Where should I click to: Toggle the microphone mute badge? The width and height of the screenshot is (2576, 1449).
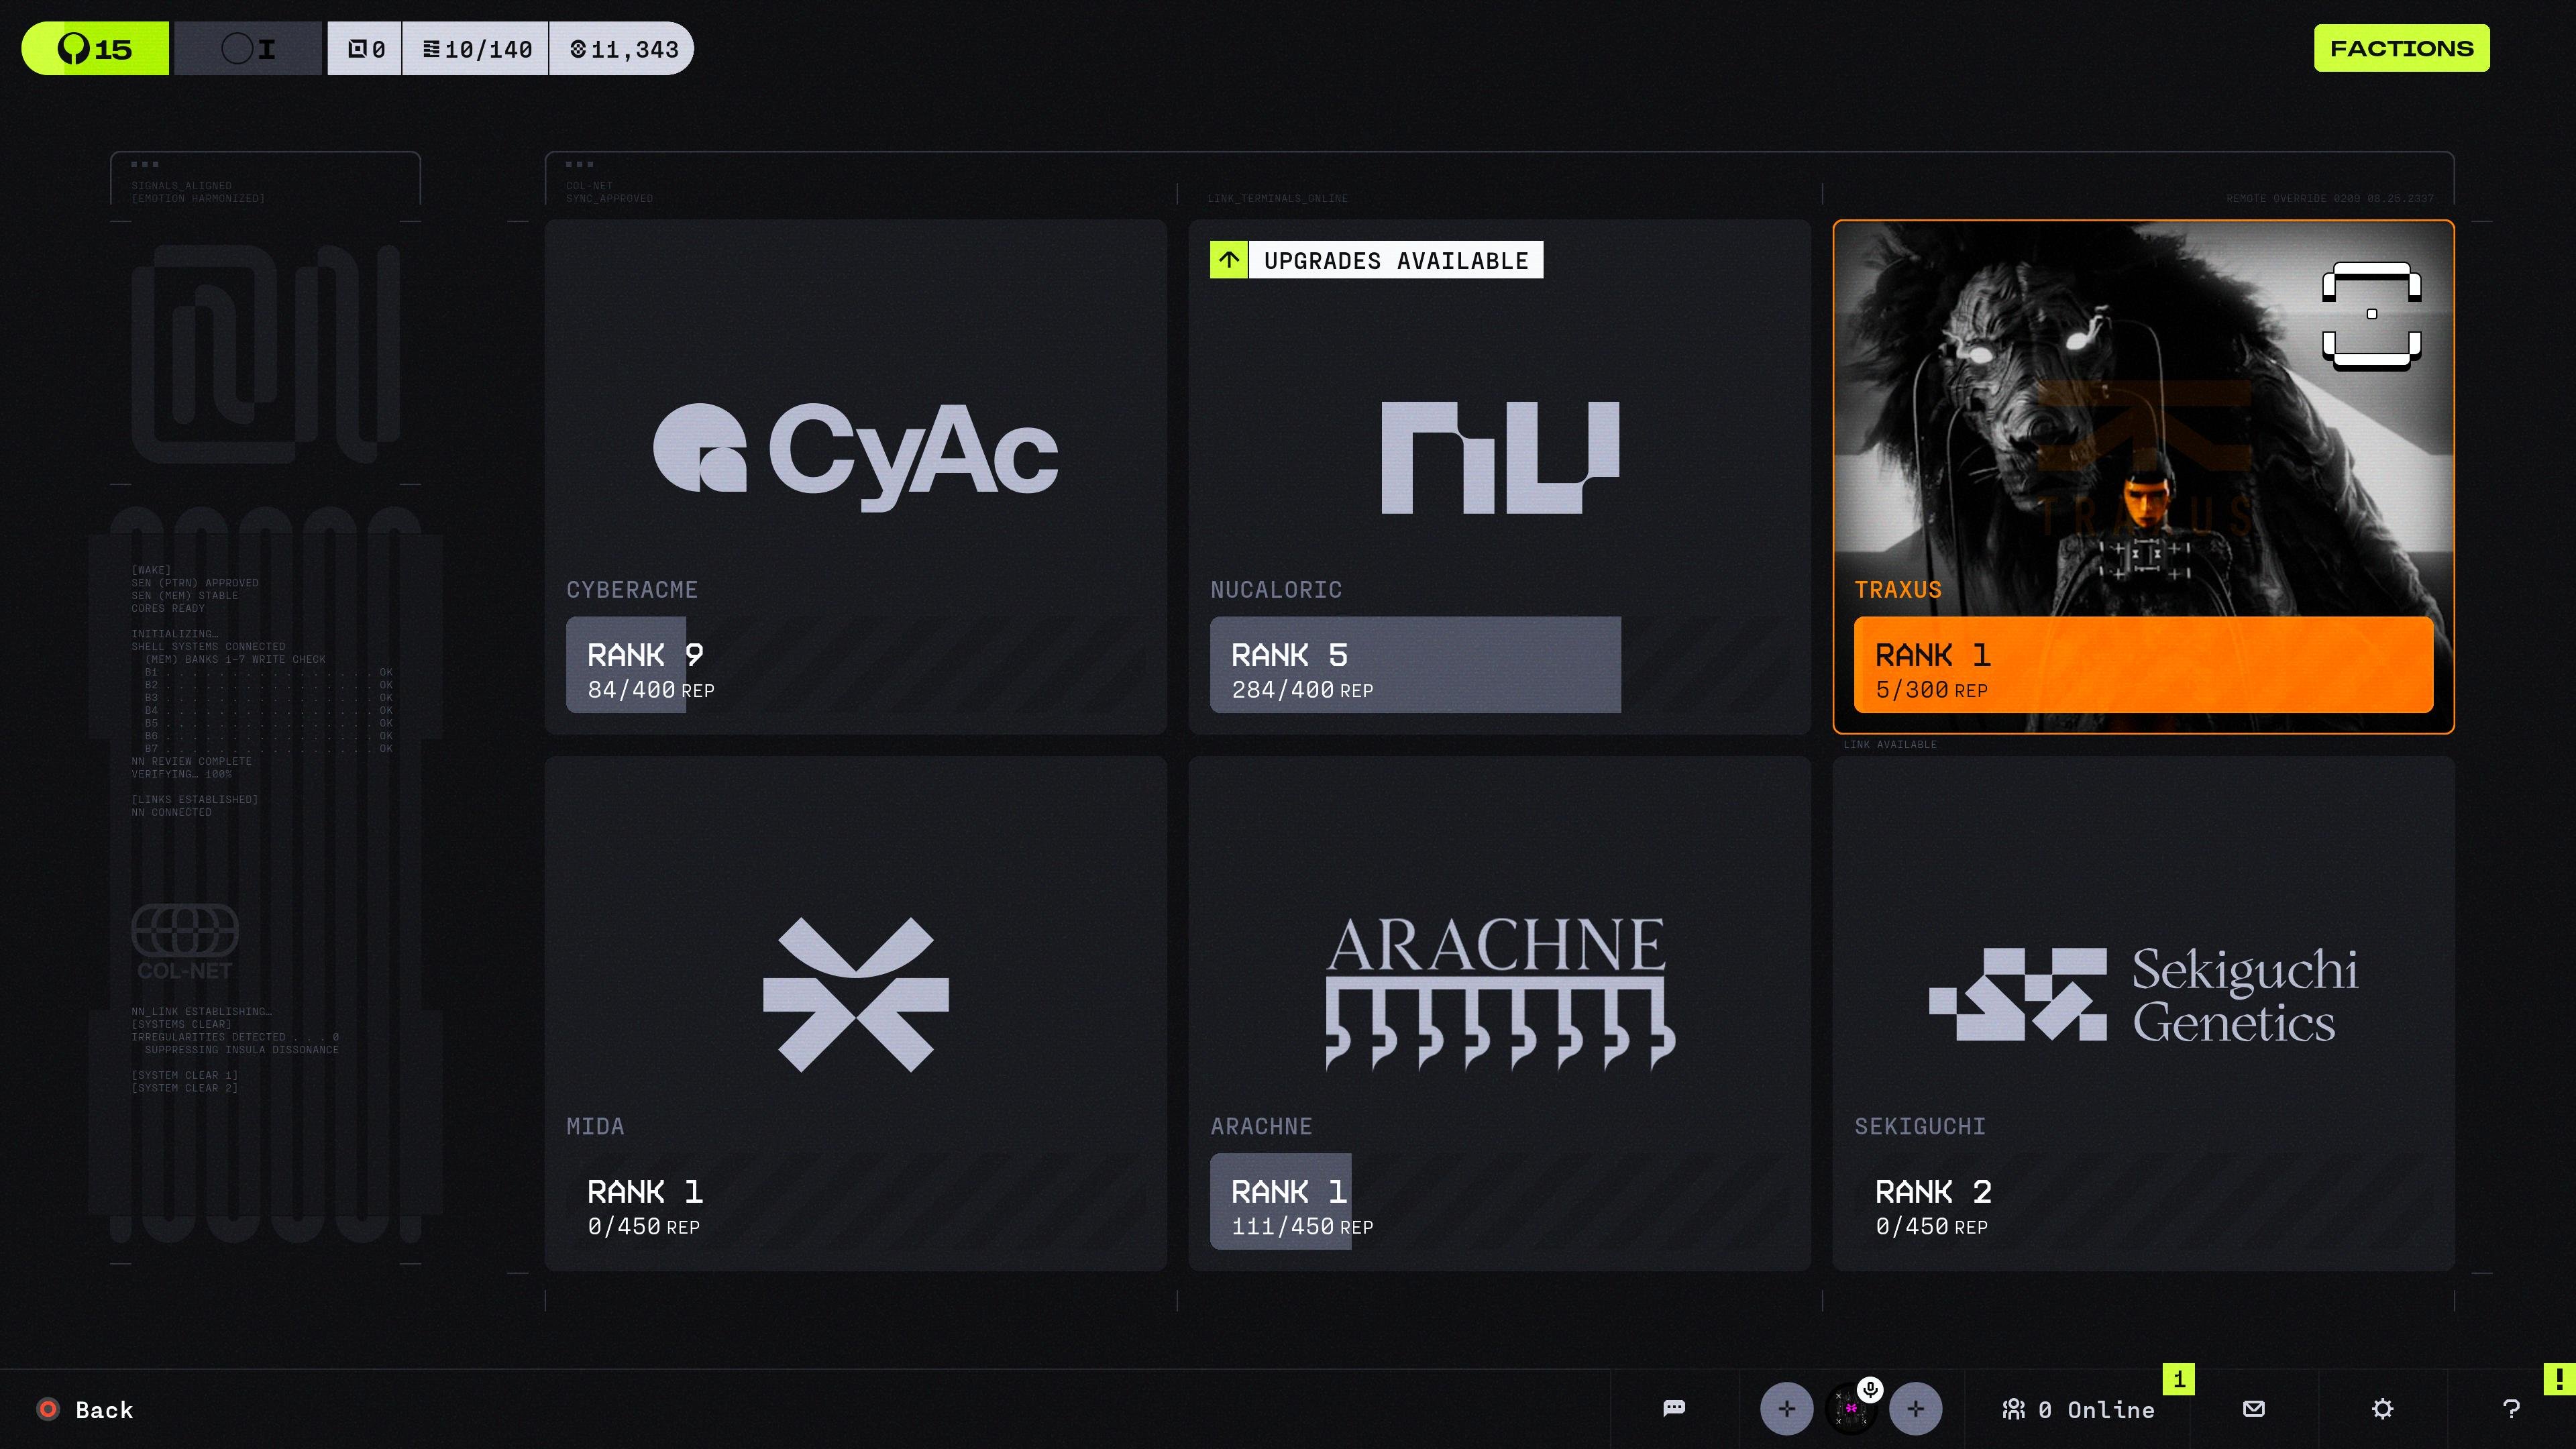click(1870, 1389)
